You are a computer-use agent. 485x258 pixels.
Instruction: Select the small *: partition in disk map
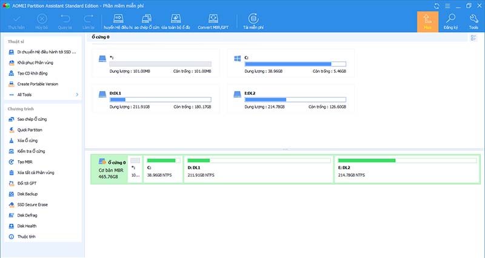tap(135, 169)
